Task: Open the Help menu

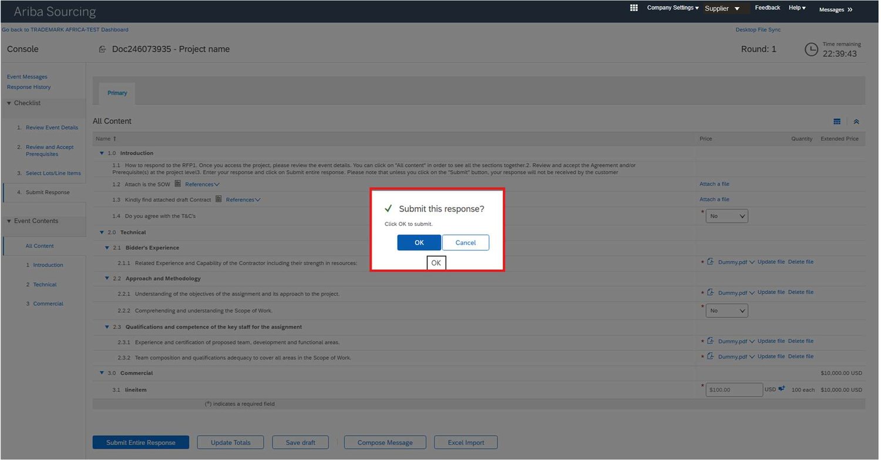Action: [x=797, y=8]
